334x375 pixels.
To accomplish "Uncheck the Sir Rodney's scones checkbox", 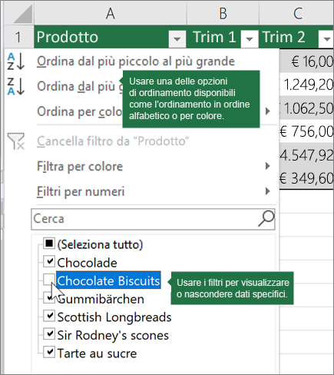I will point(48,334).
